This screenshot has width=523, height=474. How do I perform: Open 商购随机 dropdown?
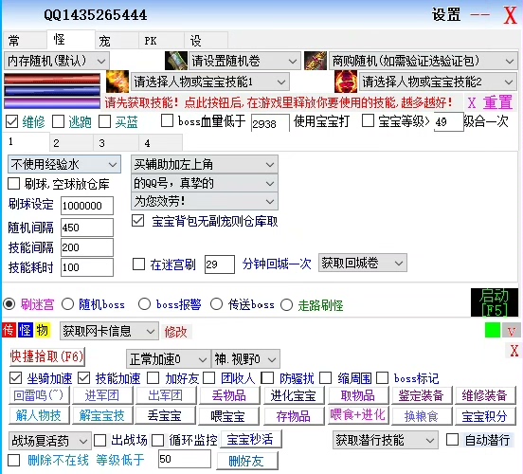423,61
